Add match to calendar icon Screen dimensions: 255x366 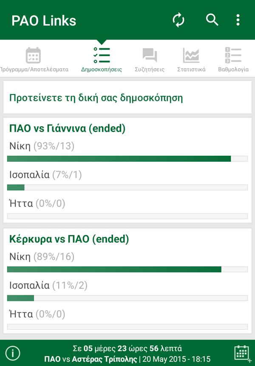click(243, 353)
